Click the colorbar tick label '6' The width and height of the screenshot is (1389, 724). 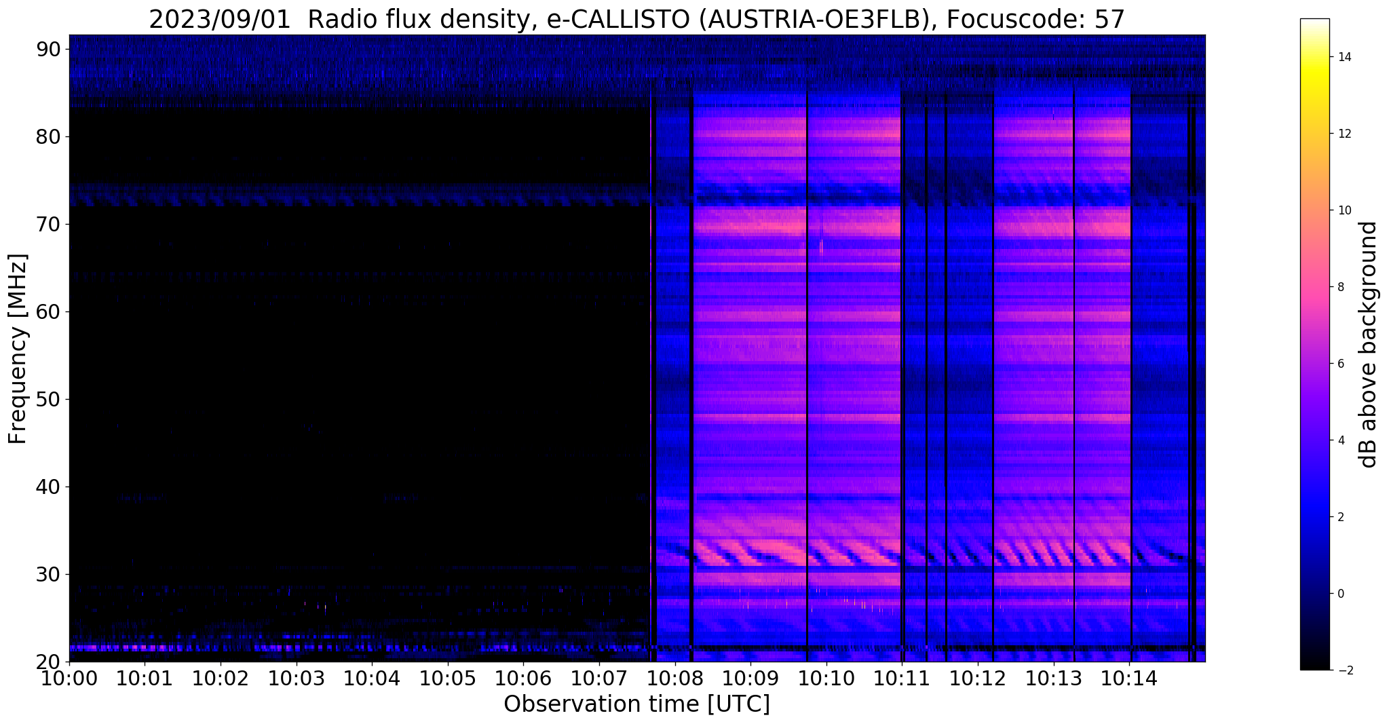coord(1340,364)
